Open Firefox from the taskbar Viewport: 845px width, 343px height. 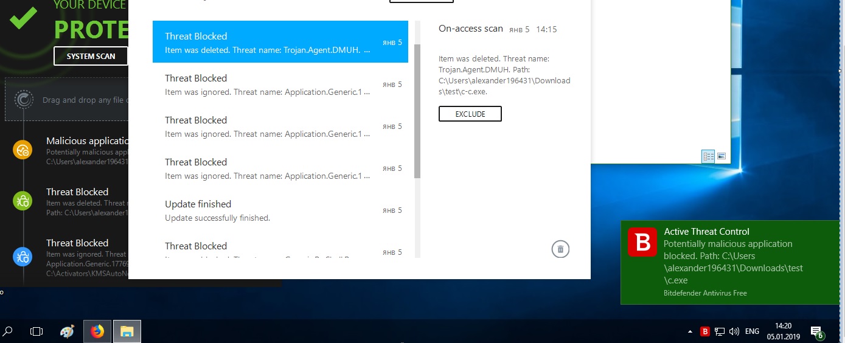tap(97, 331)
